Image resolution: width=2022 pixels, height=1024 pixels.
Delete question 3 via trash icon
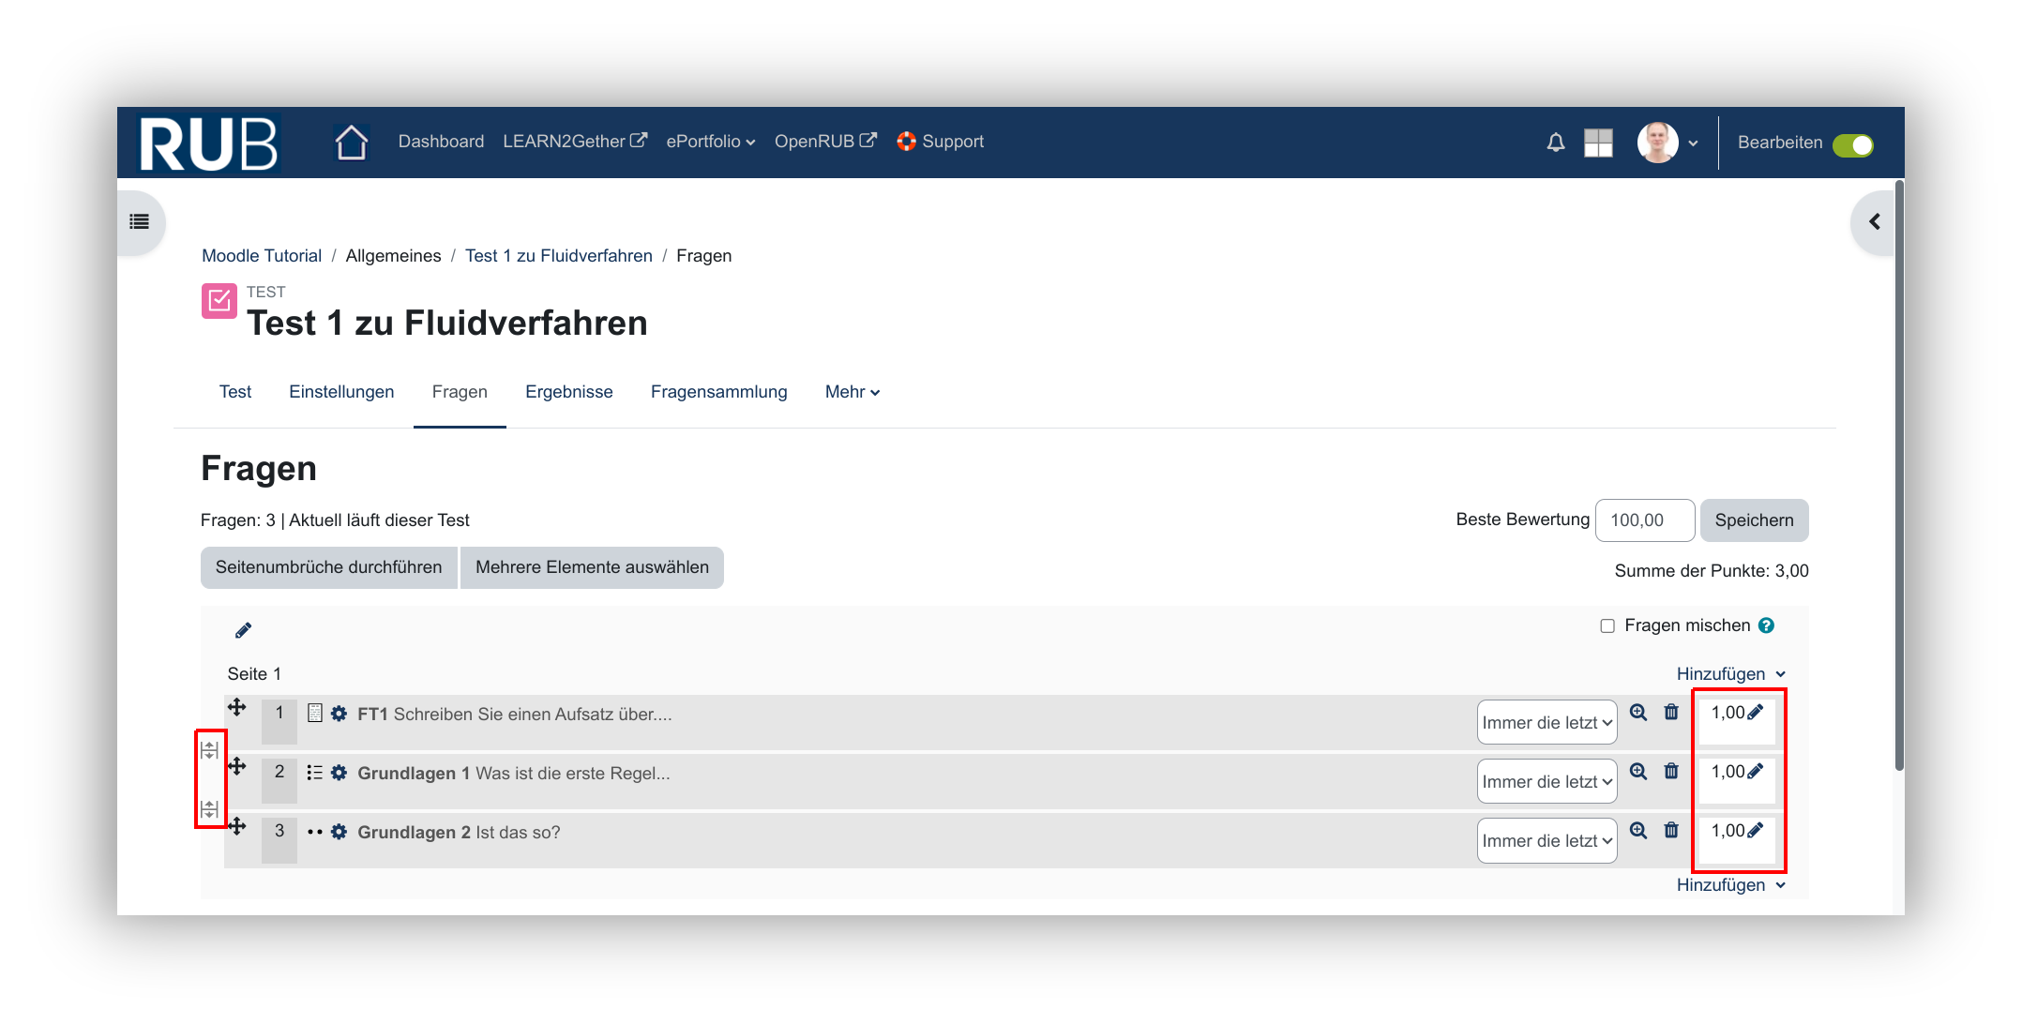[x=1671, y=831]
